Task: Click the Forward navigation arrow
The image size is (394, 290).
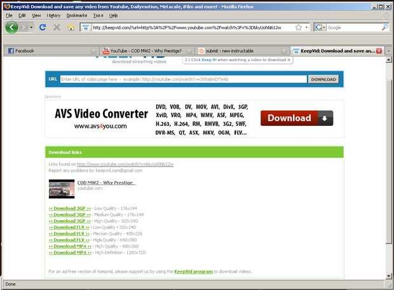Action: 24,27
